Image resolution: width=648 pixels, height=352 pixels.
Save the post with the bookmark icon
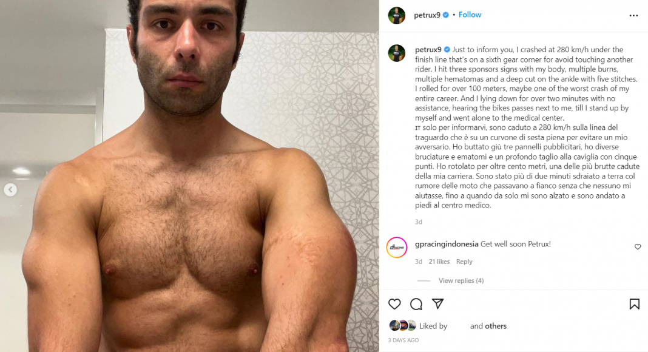coord(635,304)
